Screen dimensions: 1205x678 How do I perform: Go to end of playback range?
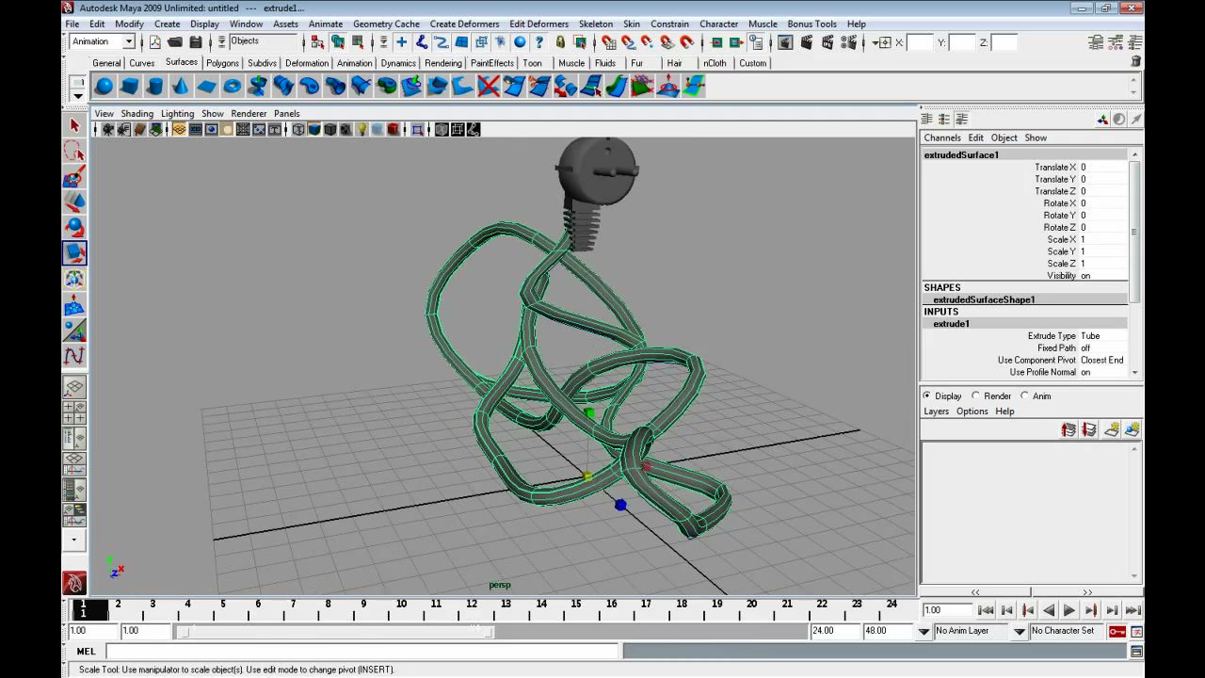1133,610
